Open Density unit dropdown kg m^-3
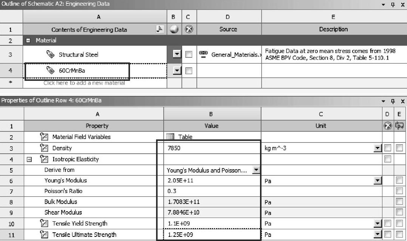This screenshot has width=407, height=241. (x=378, y=148)
